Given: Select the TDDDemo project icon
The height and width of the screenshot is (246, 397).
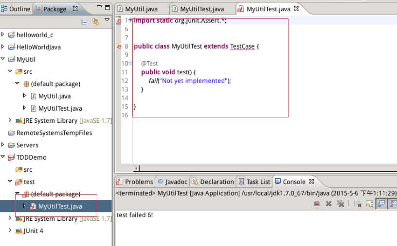Looking at the screenshot, I should click(x=11, y=157).
